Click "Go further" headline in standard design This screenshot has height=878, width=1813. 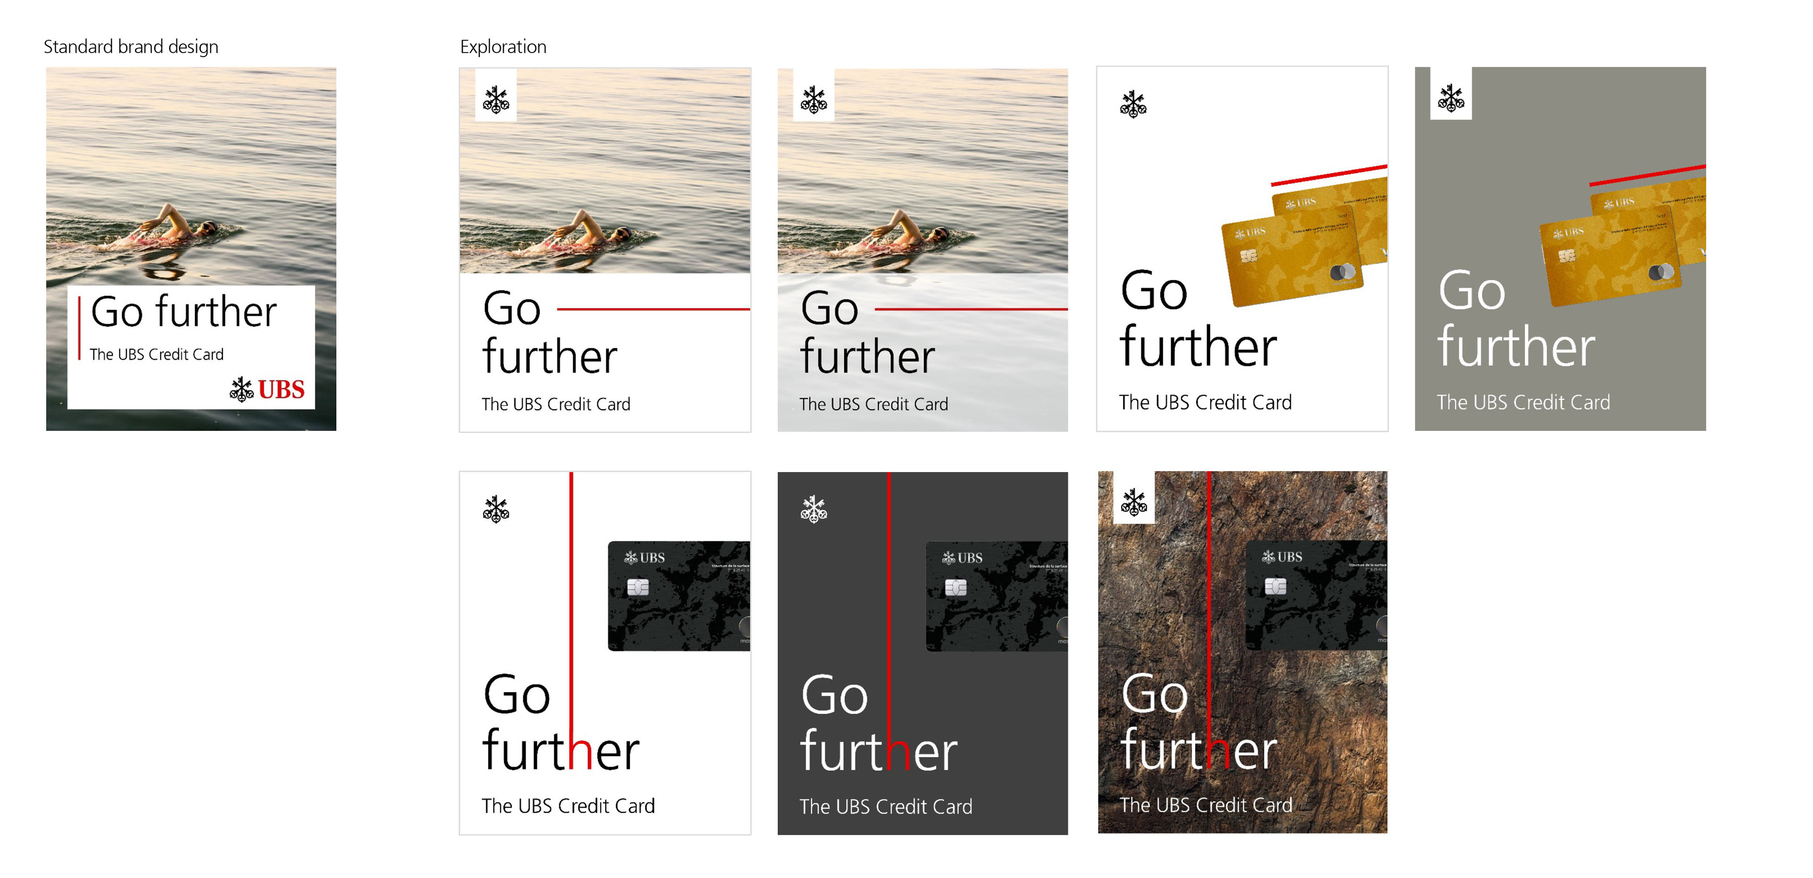tap(184, 312)
